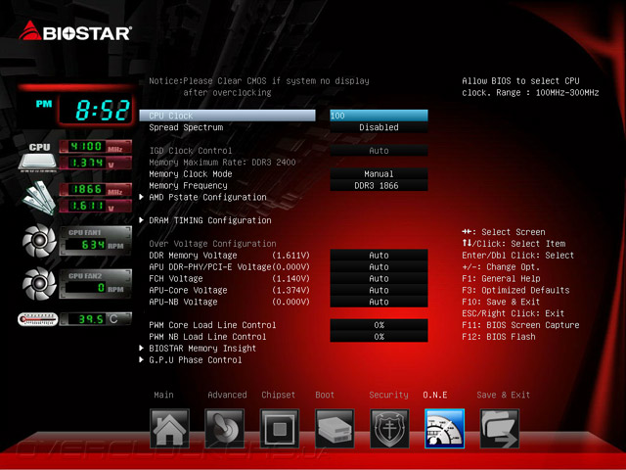Image resolution: width=626 pixels, height=470 pixels.
Task: Select the DDR Memory Voltage label
Action: pyautogui.click(x=193, y=255)
